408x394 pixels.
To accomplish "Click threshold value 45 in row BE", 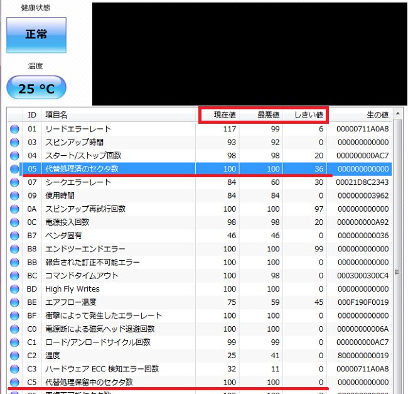I will tap(319, 302).
